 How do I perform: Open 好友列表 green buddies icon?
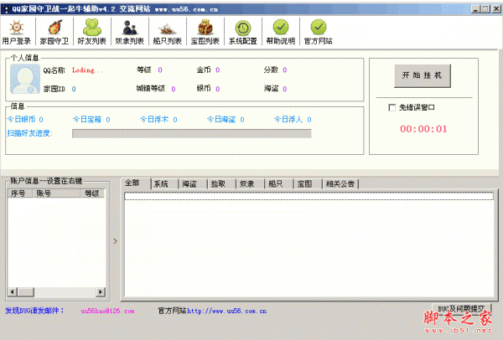92,28
